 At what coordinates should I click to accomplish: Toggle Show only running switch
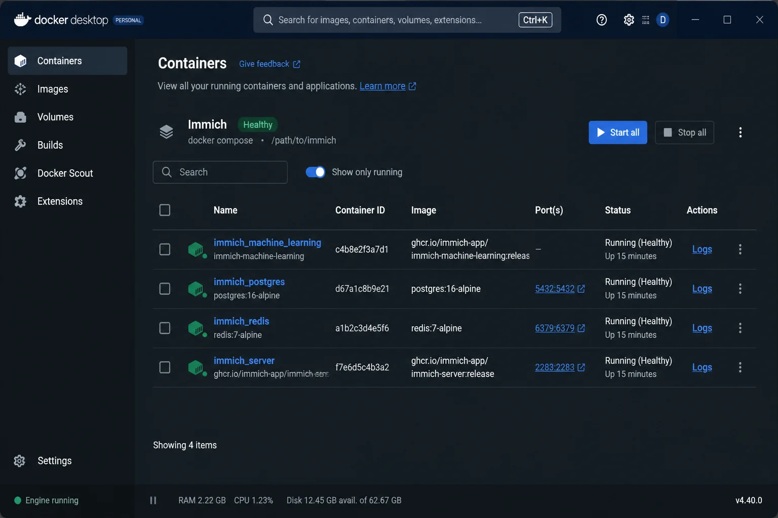(316, 172)
